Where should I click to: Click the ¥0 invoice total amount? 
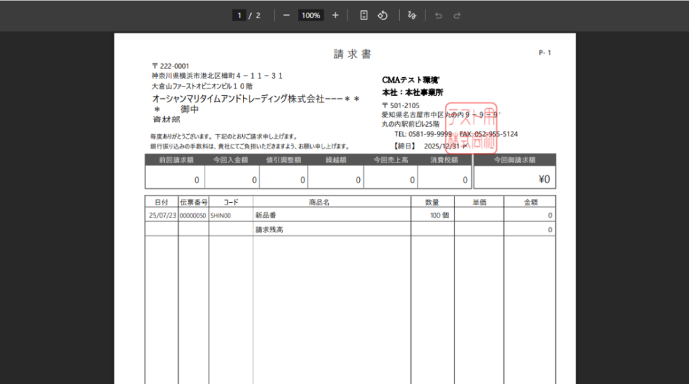544,179
